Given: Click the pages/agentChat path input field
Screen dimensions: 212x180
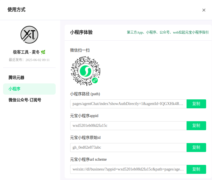Looking at the screenshot, I should click(x=128, y=104).
